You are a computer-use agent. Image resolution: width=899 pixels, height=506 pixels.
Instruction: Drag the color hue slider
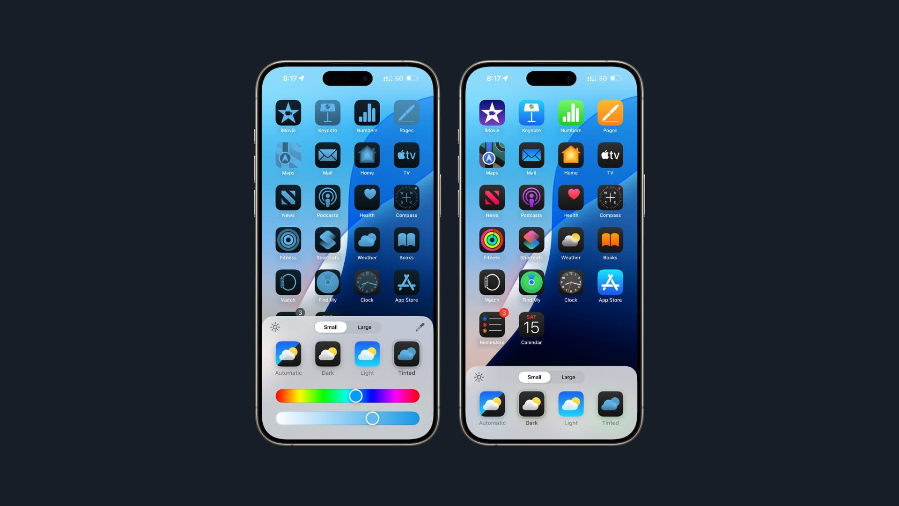point(354,395)
